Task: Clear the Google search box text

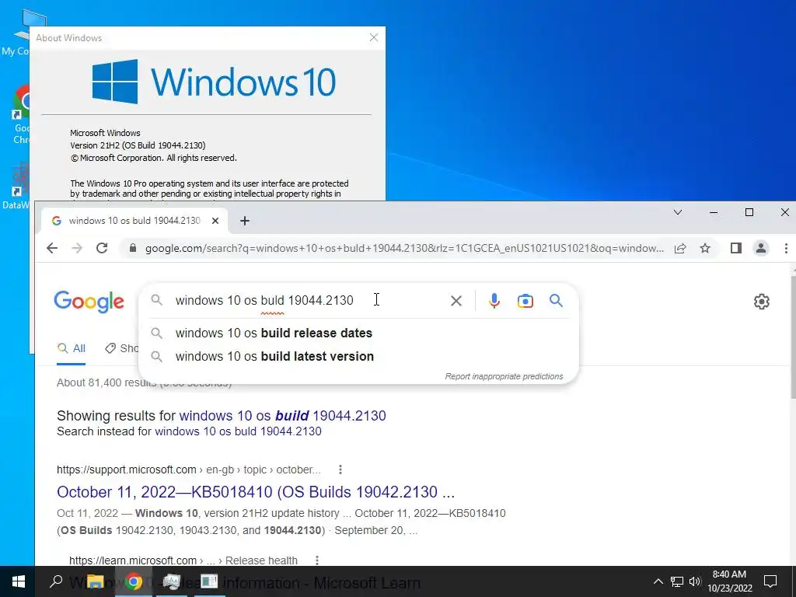Action: pos(456,301)
